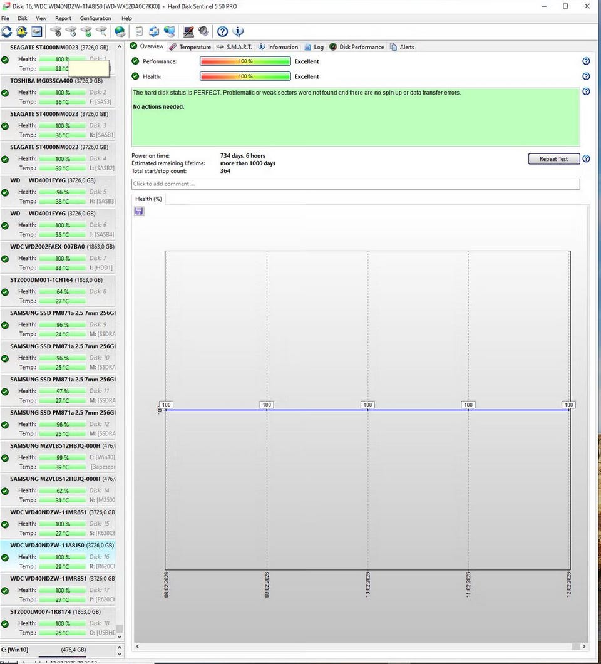Open the Configuration menu
Screen dimensions: 601x664
tap(95, 18)
